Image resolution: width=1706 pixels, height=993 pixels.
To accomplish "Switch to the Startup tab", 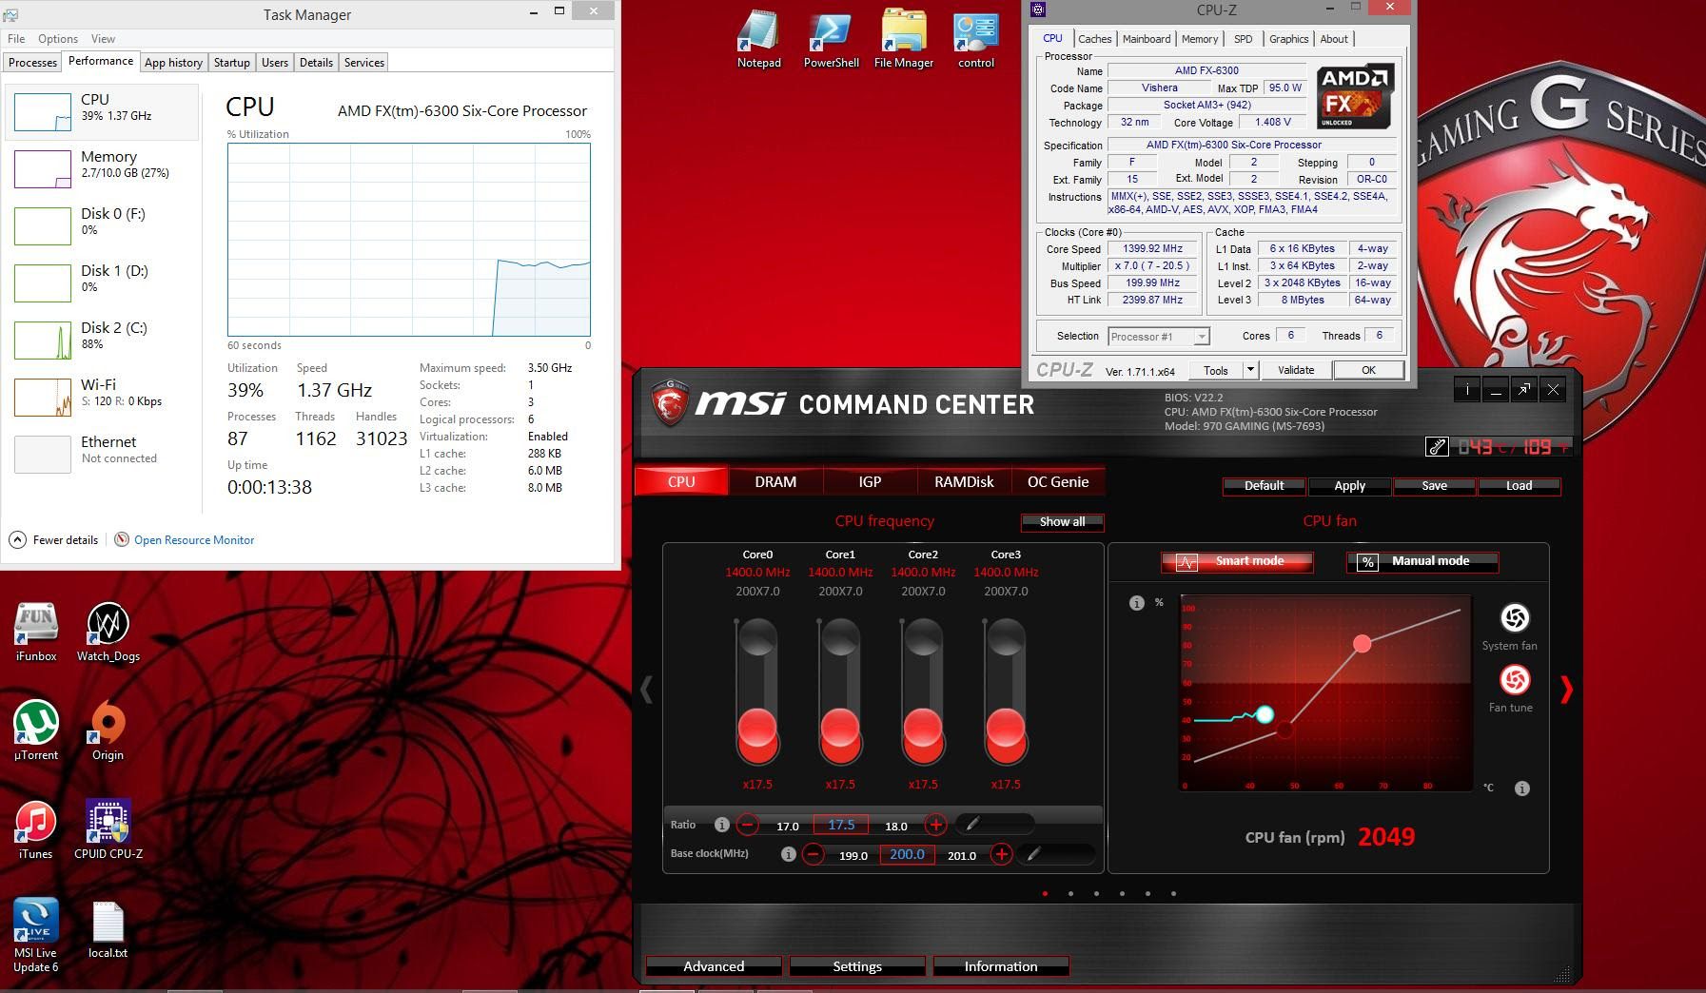I will coord(231,63).
